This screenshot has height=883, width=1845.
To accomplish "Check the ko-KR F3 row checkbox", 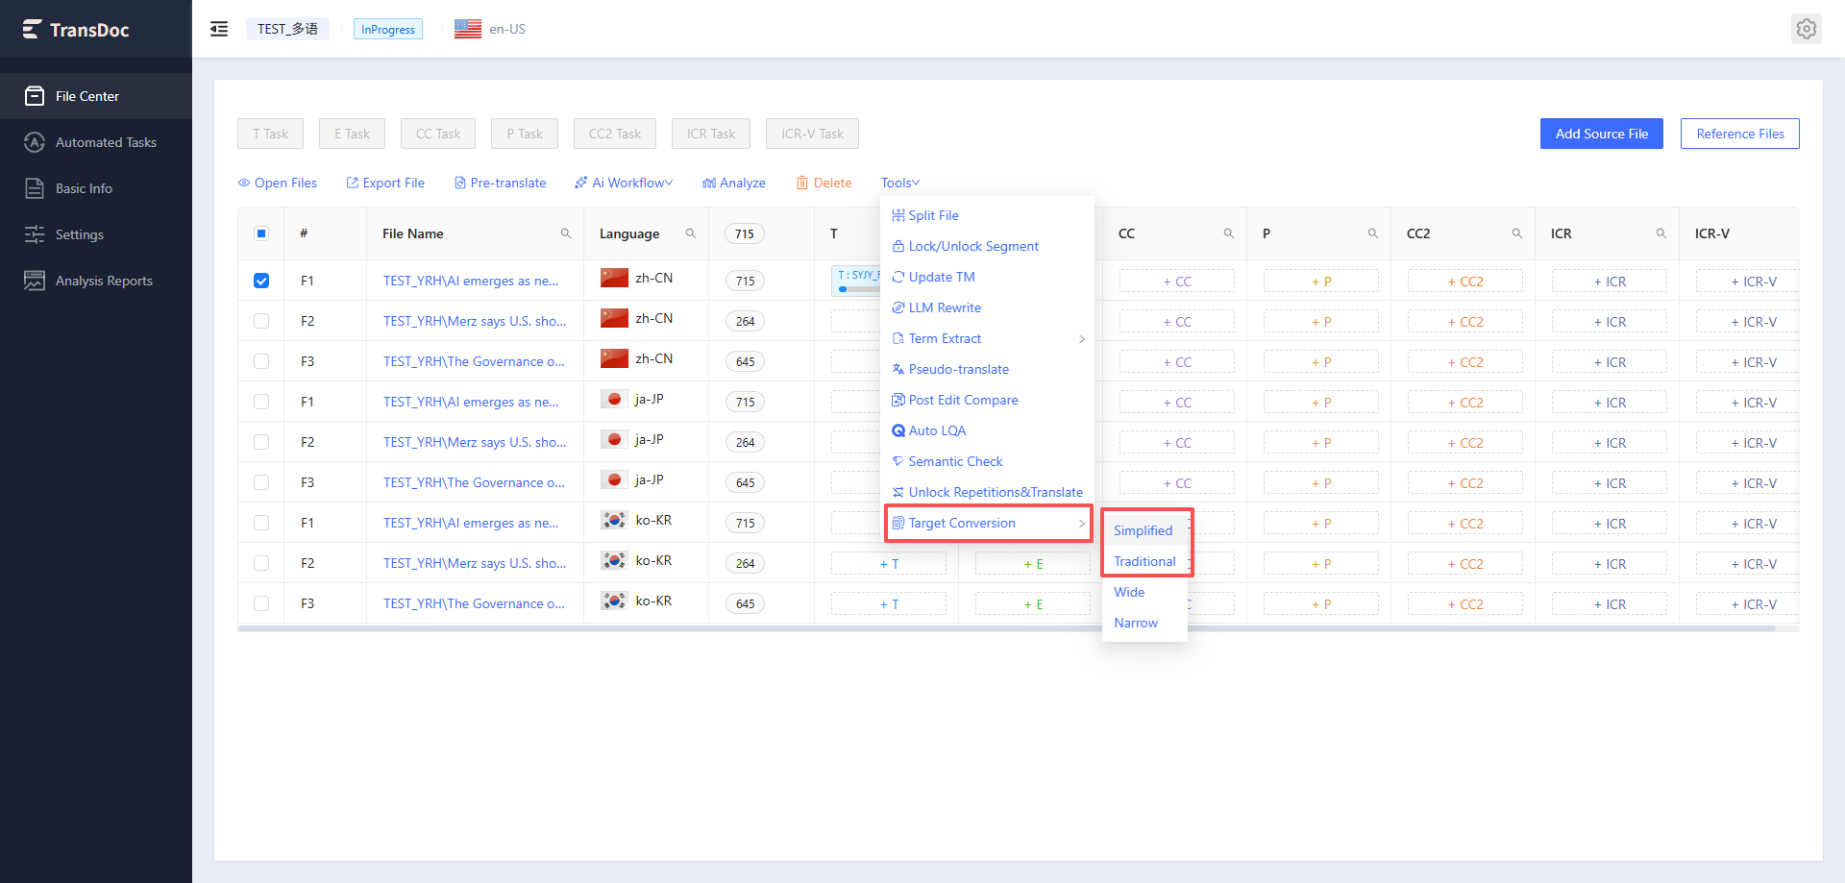I will click(261, 603).
